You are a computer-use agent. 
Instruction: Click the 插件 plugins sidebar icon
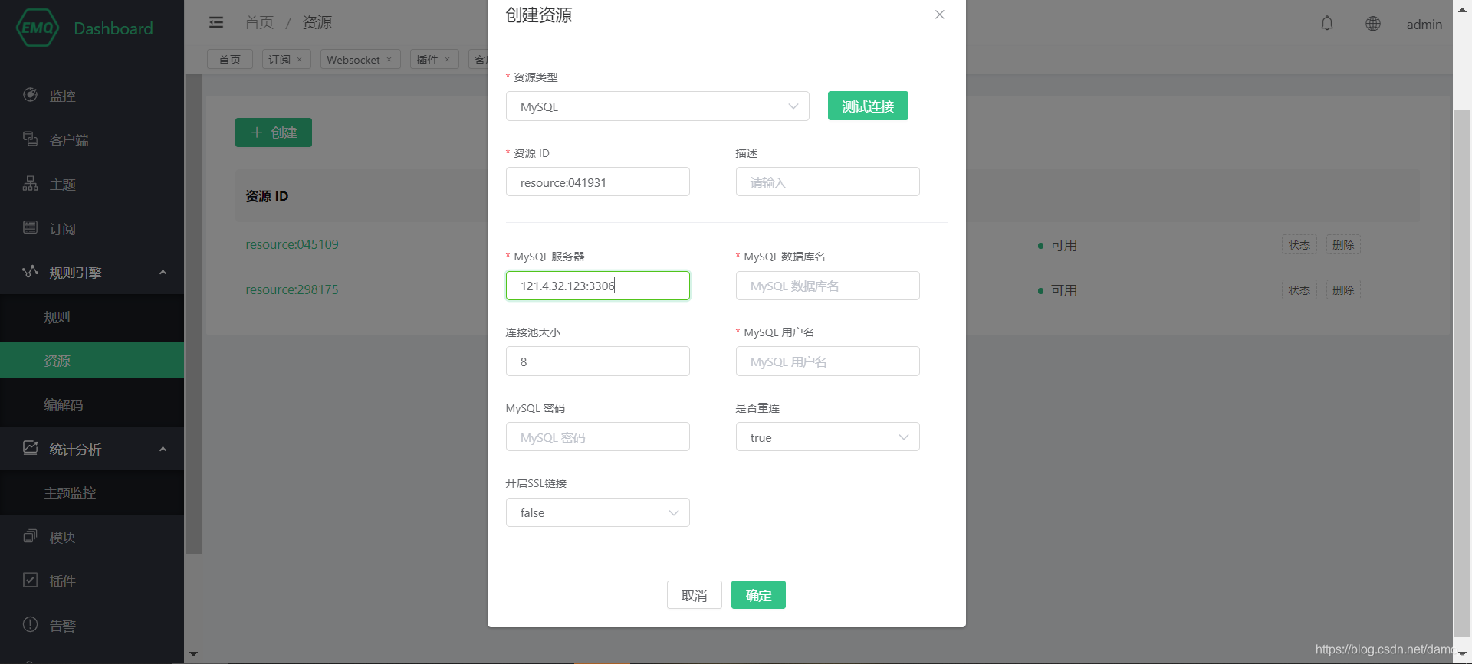[x=31, y=581]
